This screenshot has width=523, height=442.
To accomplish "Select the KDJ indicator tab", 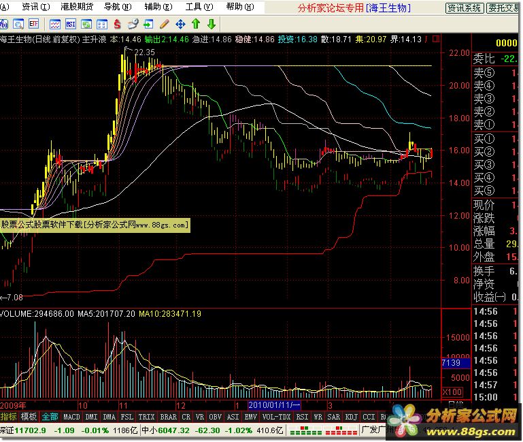I will [x=351, y=417].
